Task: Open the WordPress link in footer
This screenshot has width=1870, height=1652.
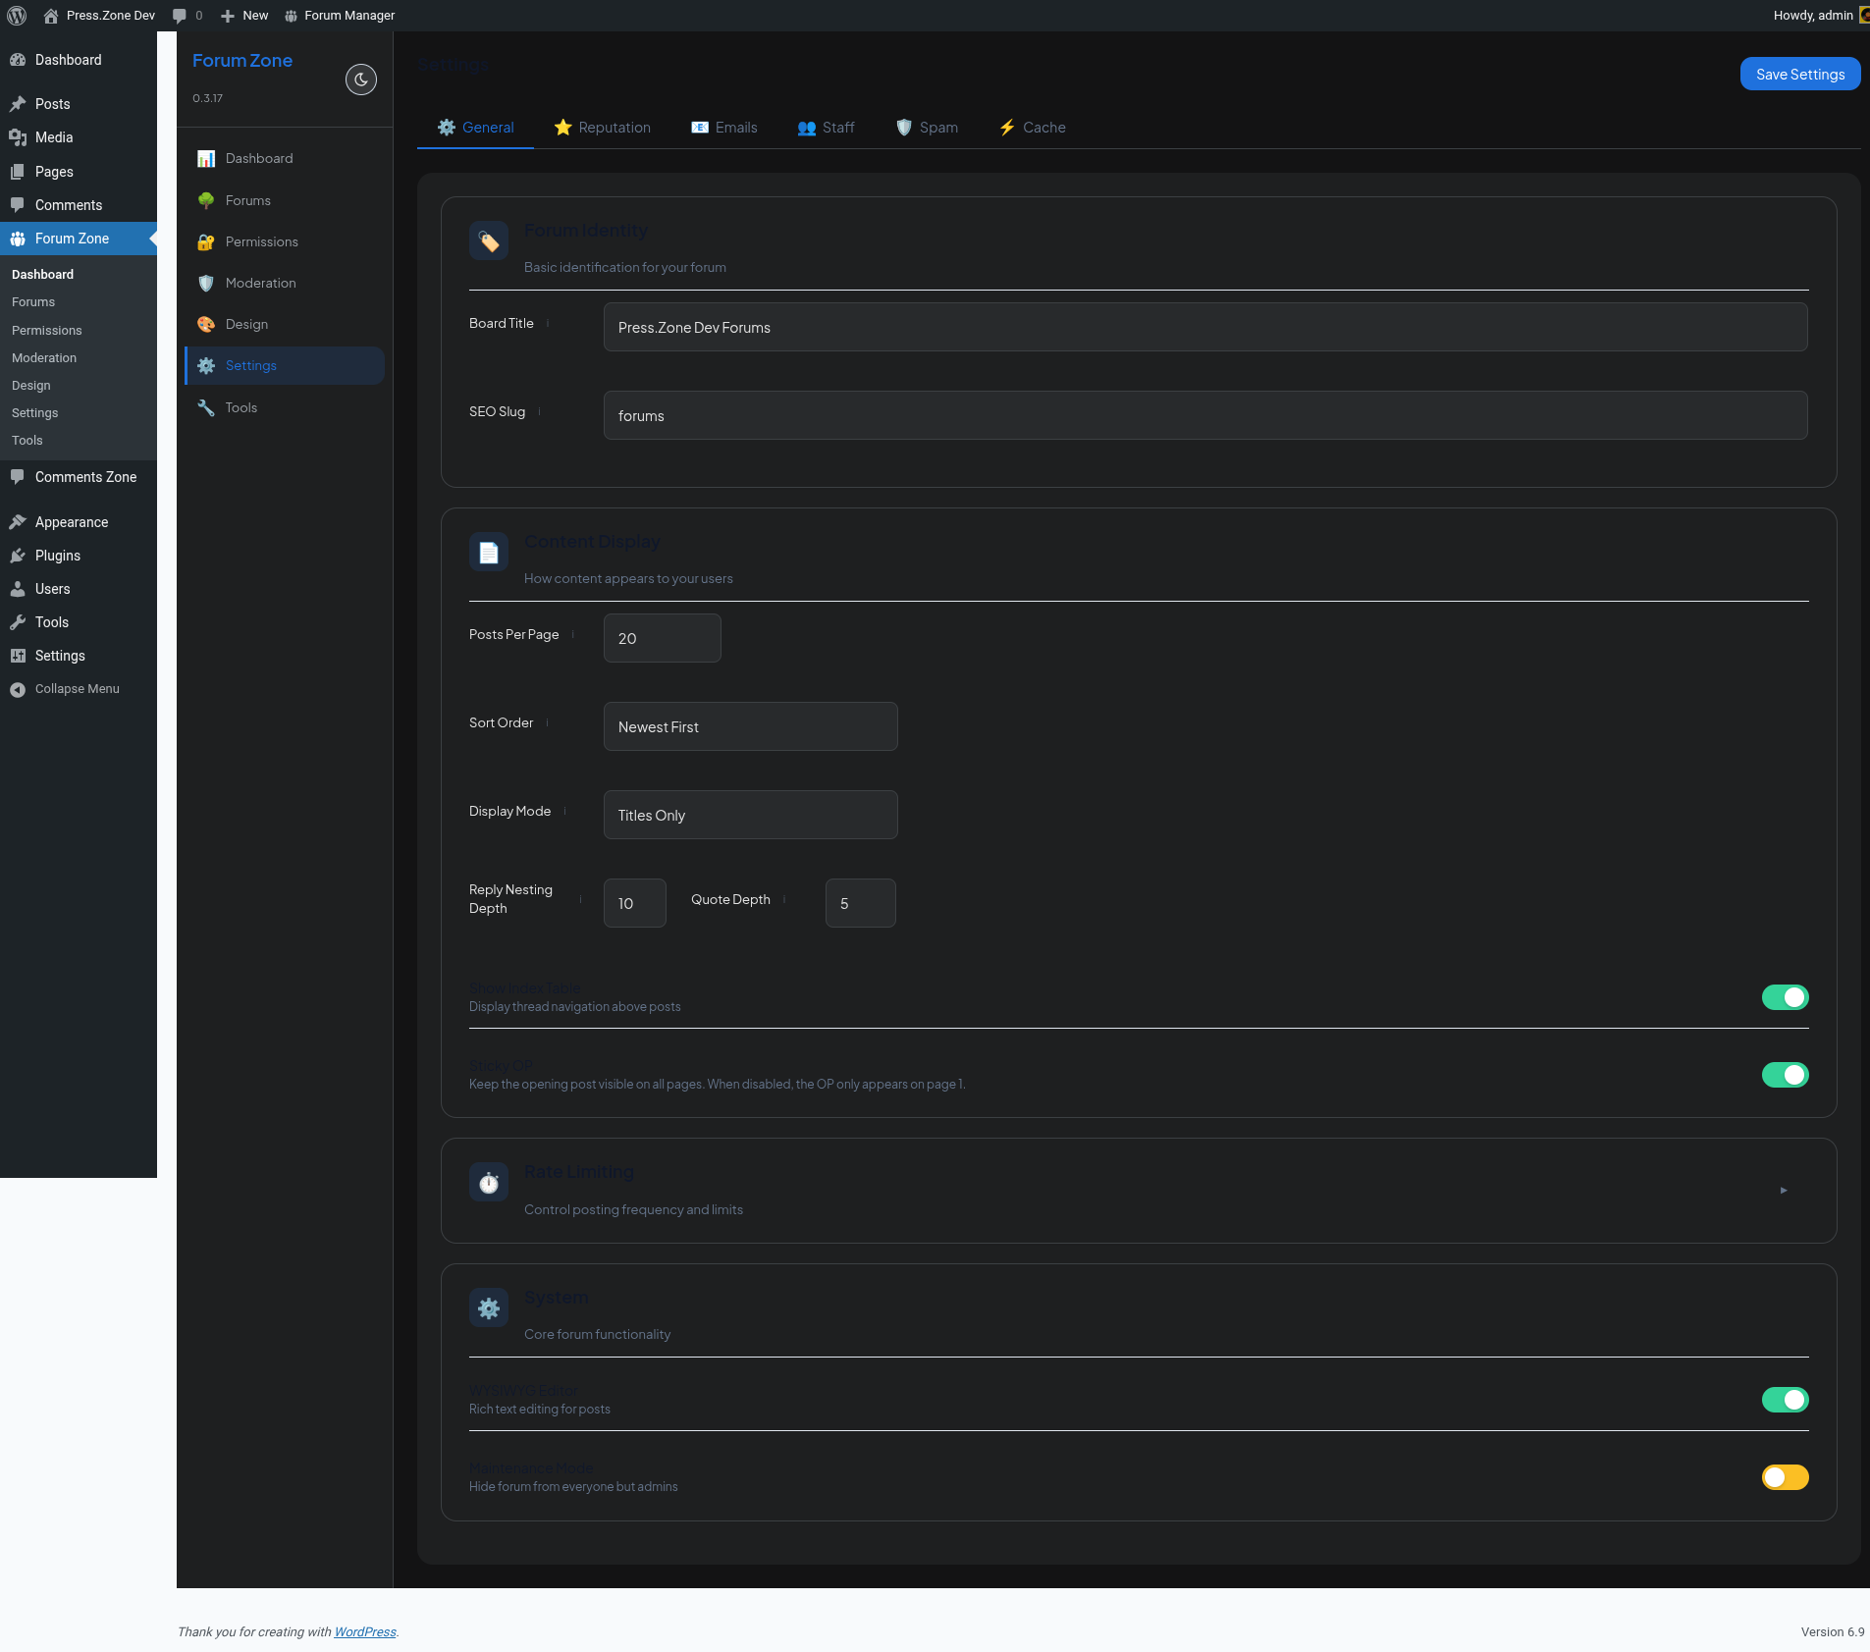Action: tap(365, 1631)
